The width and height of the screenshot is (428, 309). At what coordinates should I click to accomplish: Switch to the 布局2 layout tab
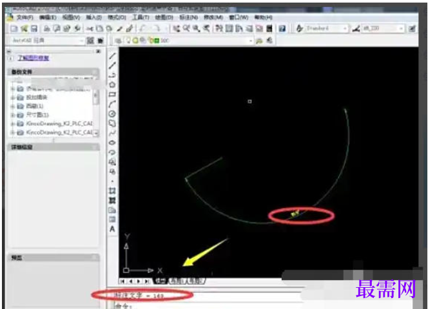tap(195, 281)
